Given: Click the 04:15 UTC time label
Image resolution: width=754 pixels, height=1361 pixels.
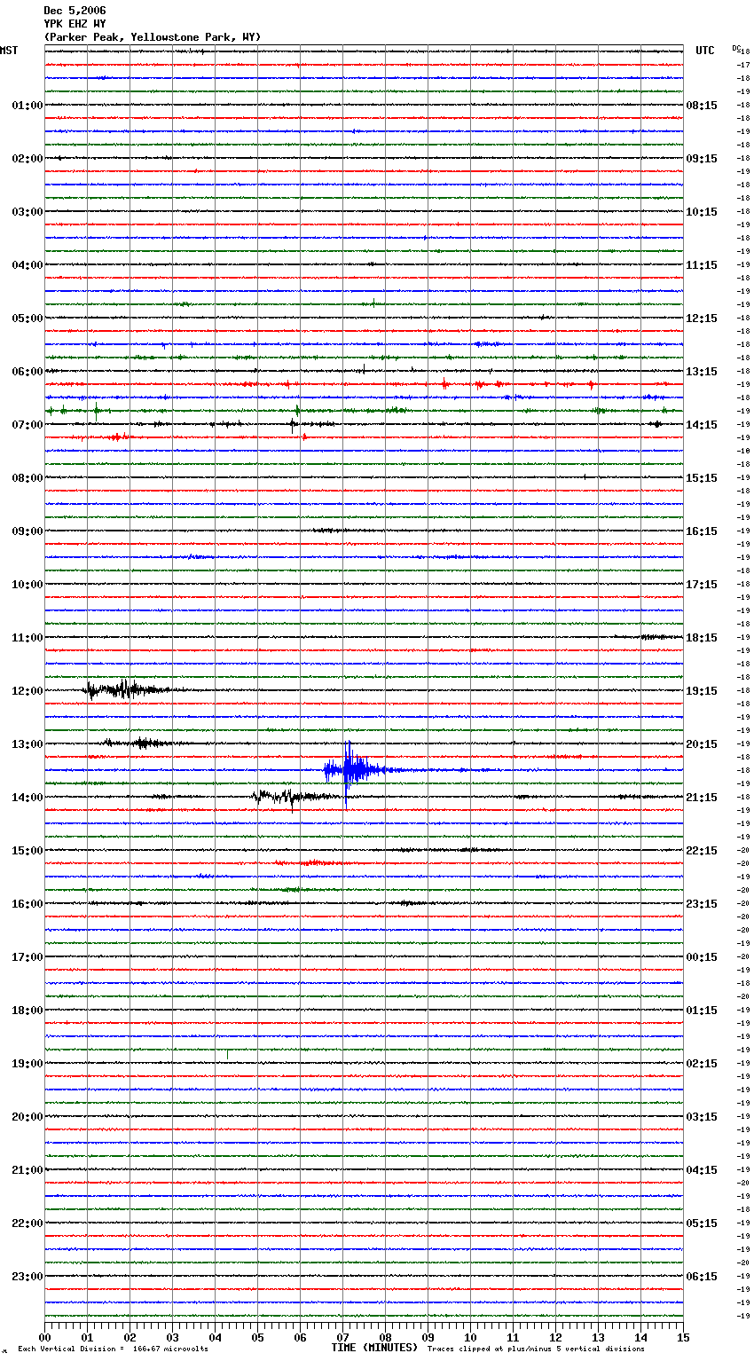Looking at the screenshot, I should coord(702,1170).
